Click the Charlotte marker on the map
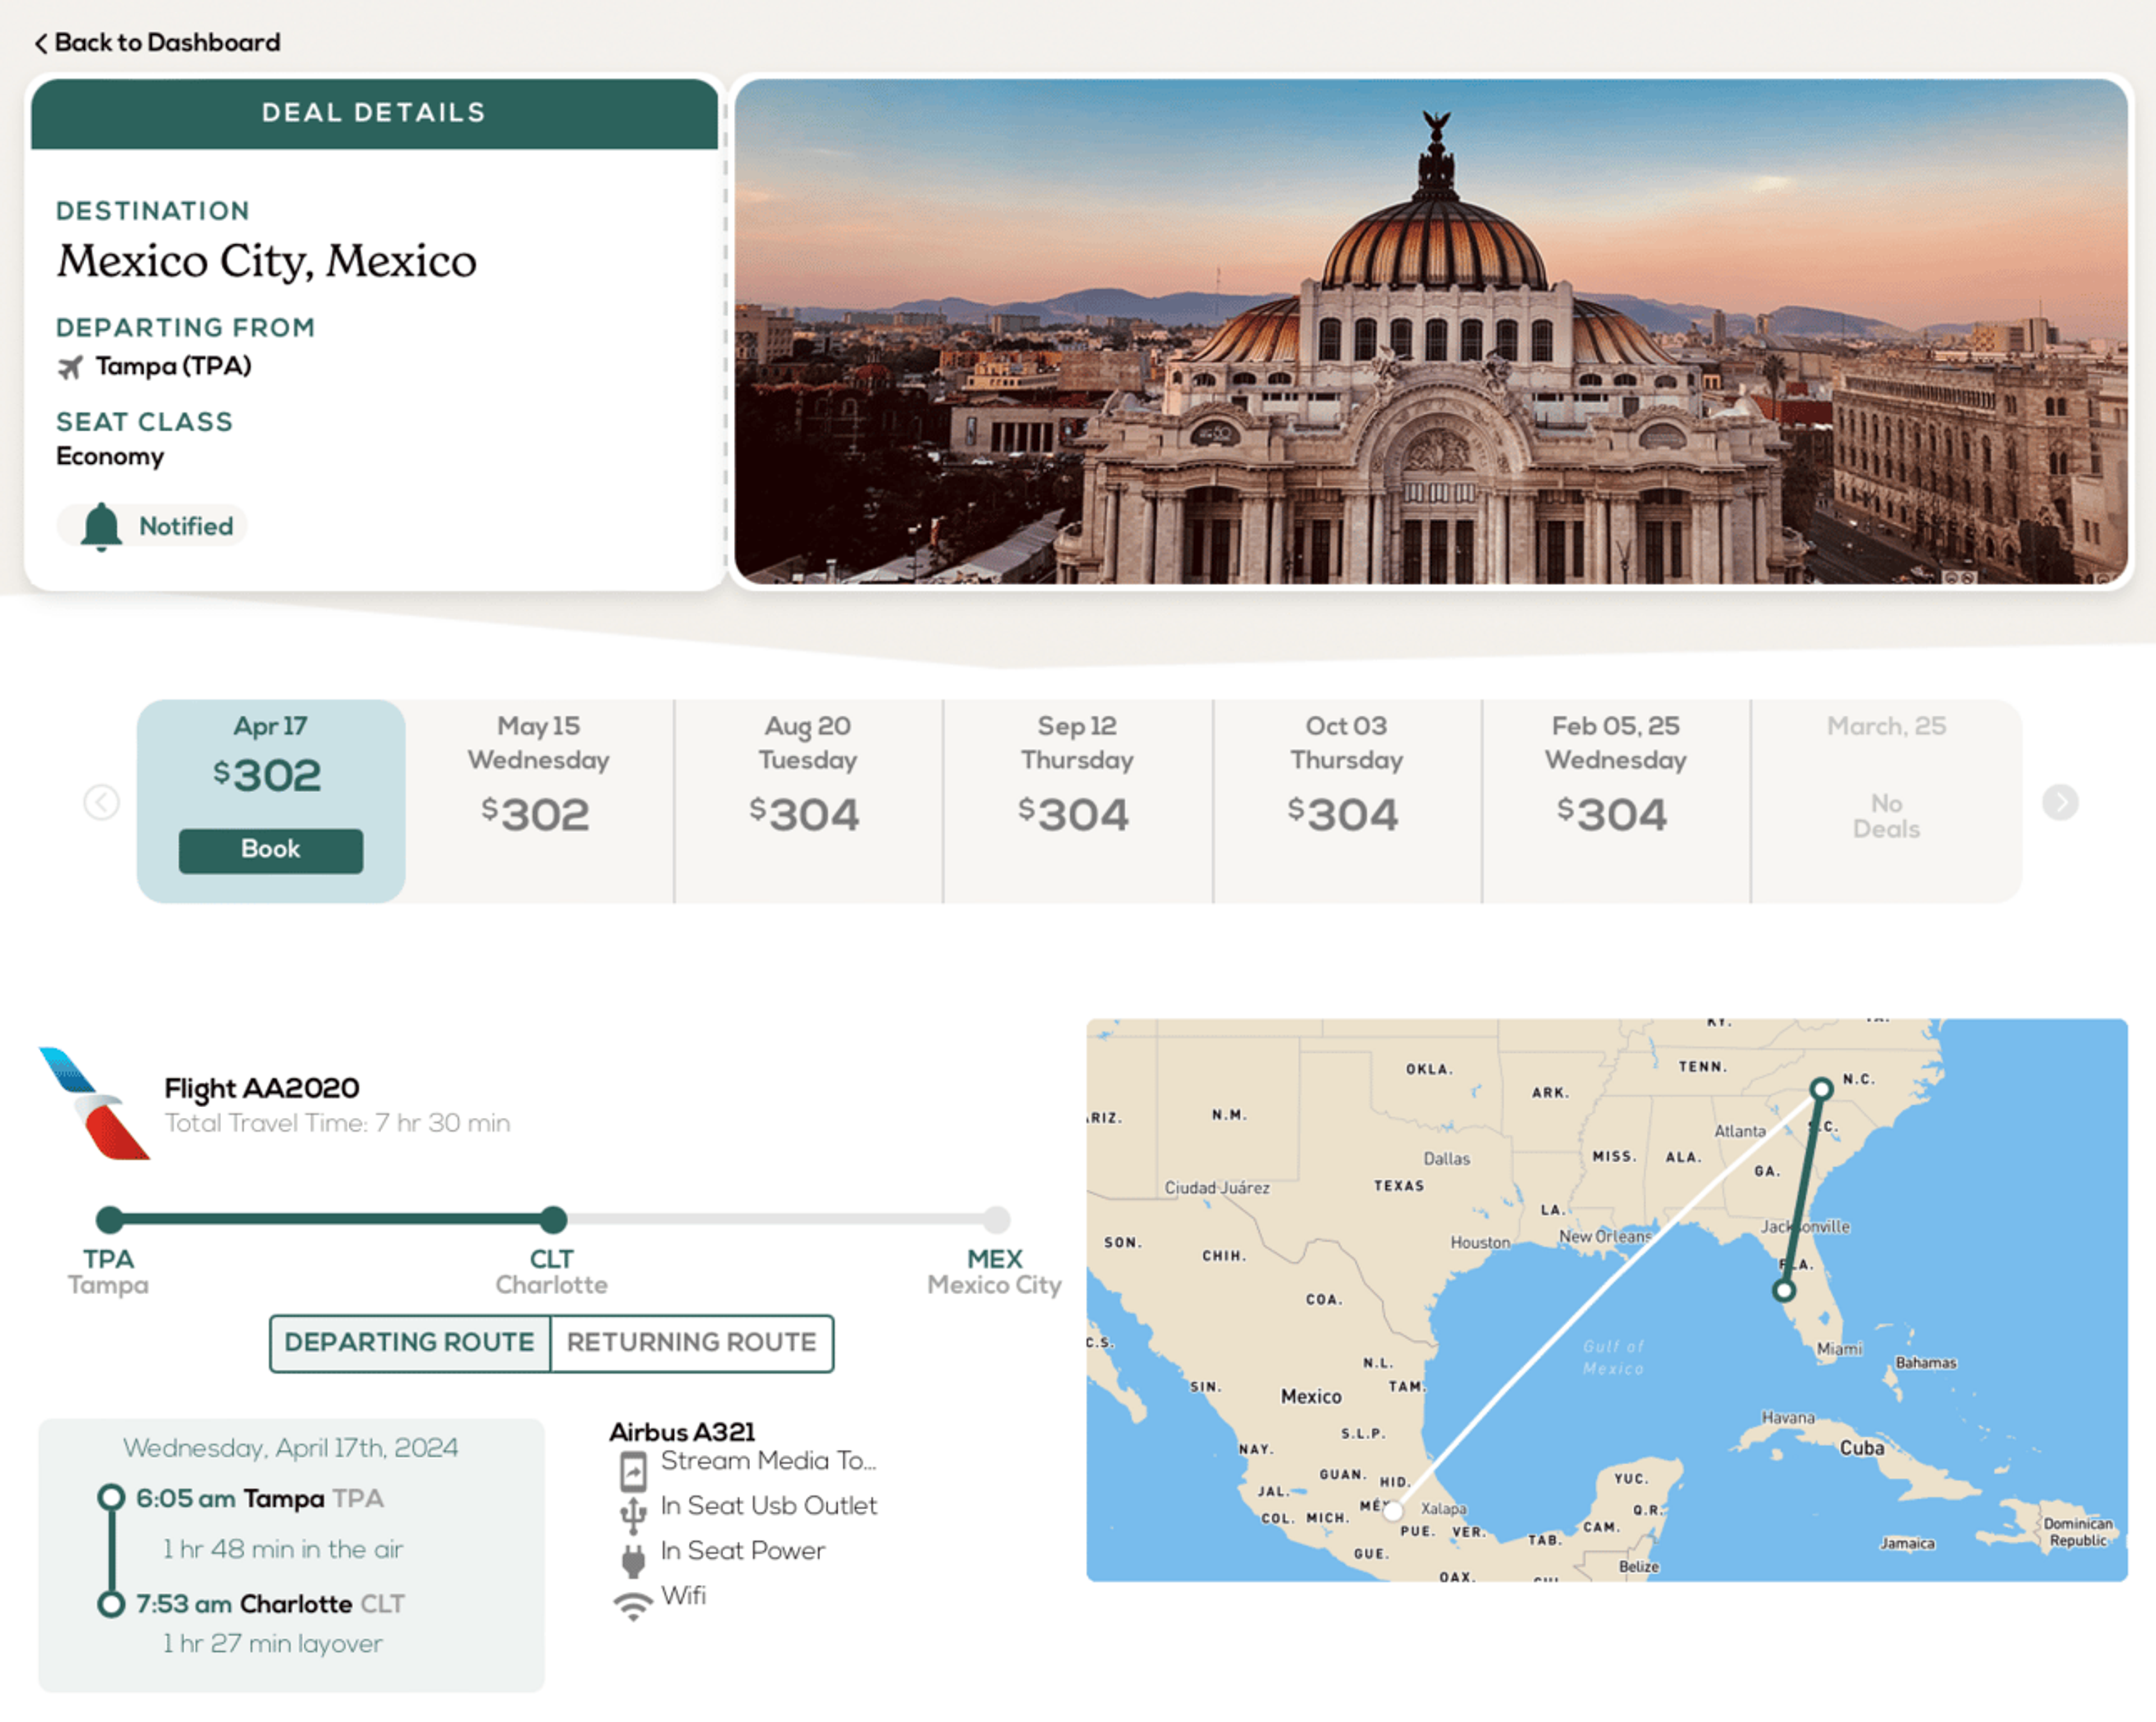The width and height of the screenshot is (2156, 1722). coord(1822,1089)
